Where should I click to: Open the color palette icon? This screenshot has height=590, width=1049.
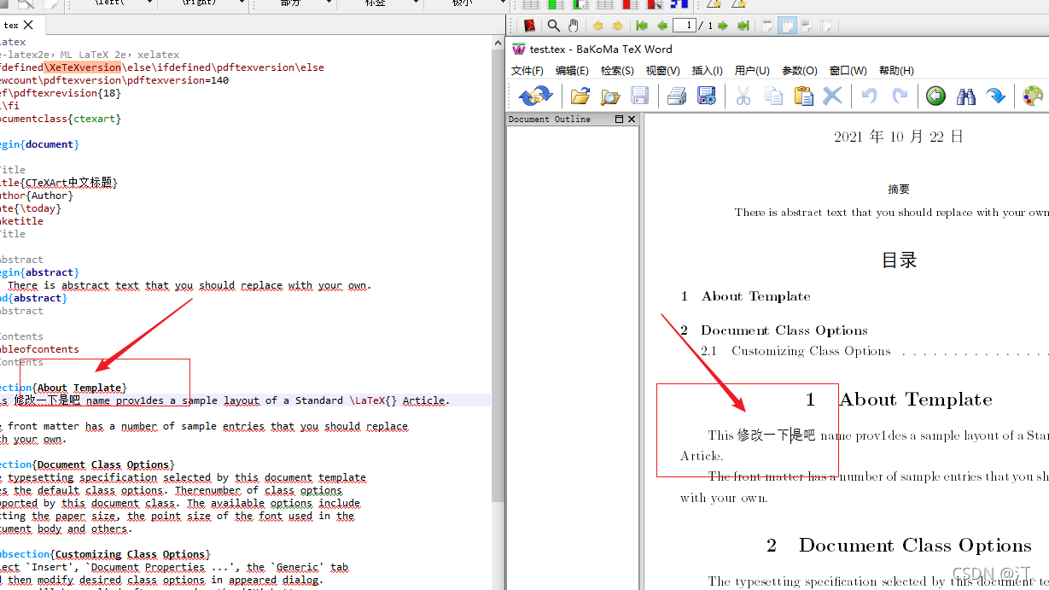[1033, 96]
